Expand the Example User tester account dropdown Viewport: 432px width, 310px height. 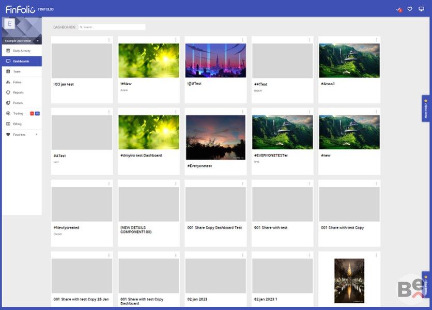38,41
